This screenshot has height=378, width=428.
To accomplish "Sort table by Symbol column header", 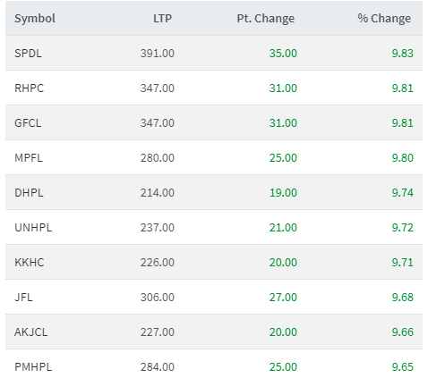I will 35,19.
